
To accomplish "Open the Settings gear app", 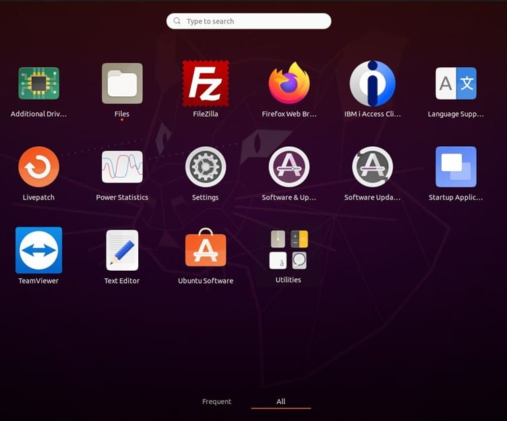I will click(206, 167).
